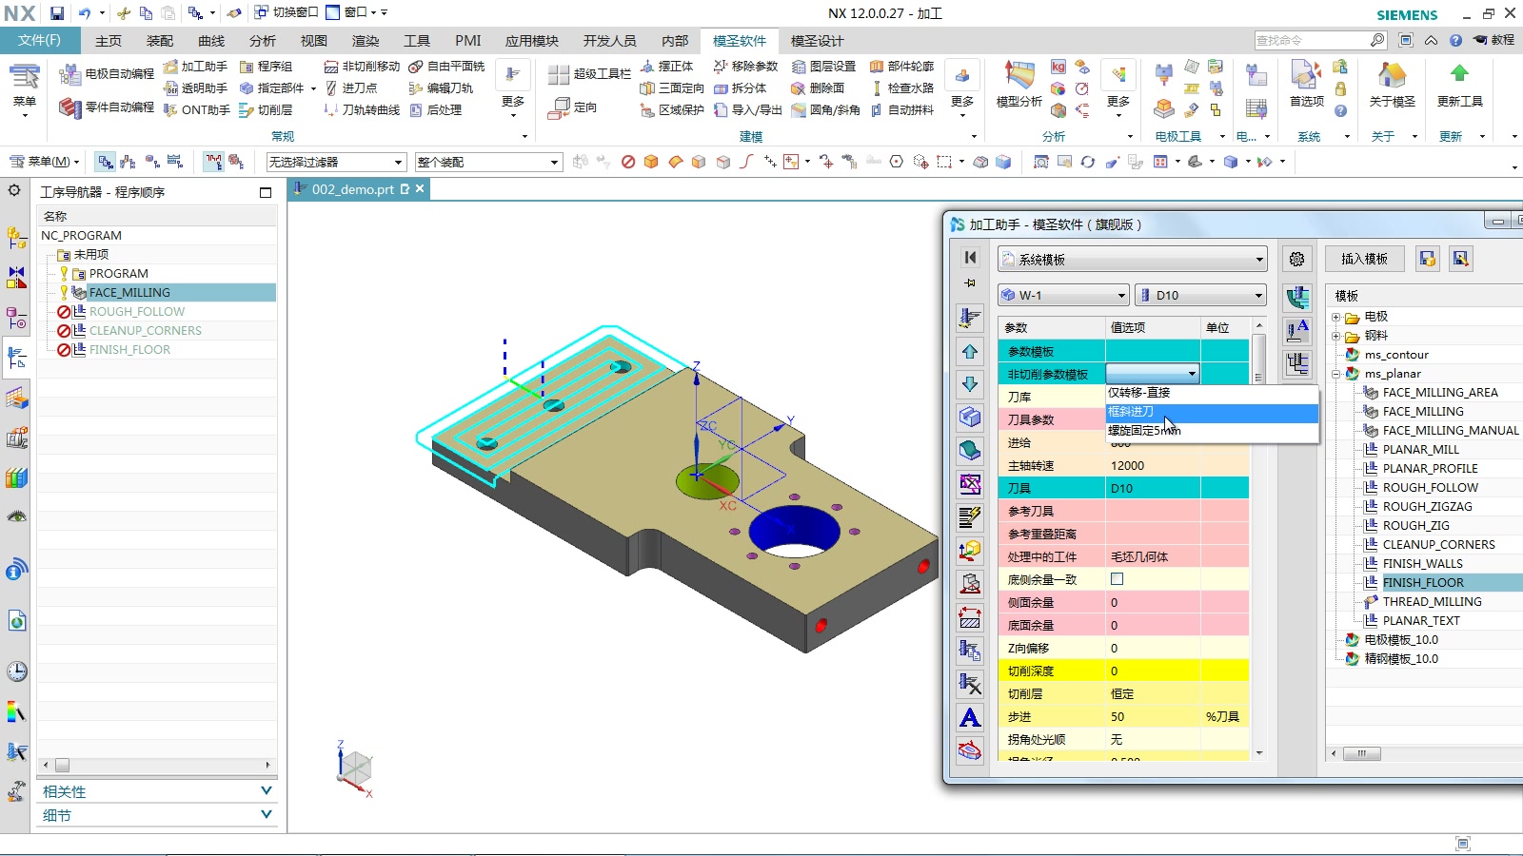Open the 文件(F) menu

point(39,41)
